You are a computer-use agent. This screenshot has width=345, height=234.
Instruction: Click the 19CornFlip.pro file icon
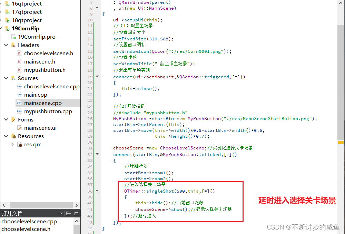tap(13, 37)
